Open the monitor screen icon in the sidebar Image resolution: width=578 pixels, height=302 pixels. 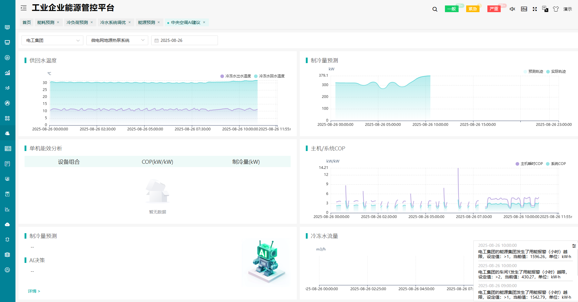click(x=8, y=42)
